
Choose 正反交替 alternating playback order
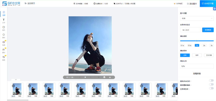(209, 55)
